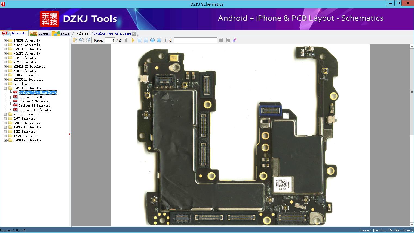
Task: Minimize the DZKJ Schematics window
Action: [391, 3]
